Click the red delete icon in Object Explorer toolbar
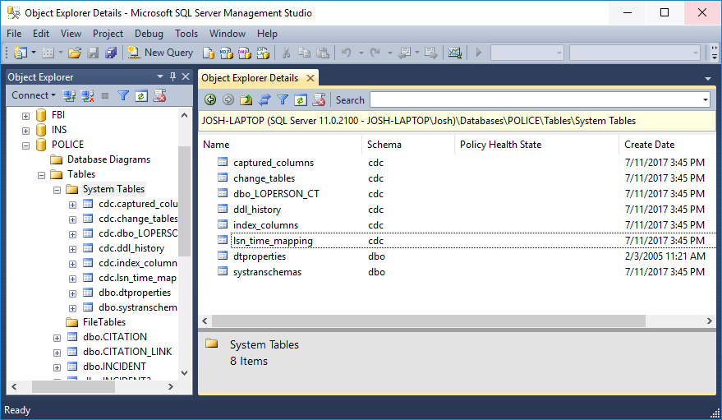The image size is (722, 420). [160, 96]
